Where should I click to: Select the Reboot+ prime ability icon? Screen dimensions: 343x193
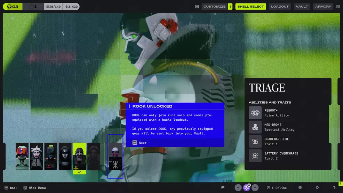pyautogui.click(x=255, y=113)
